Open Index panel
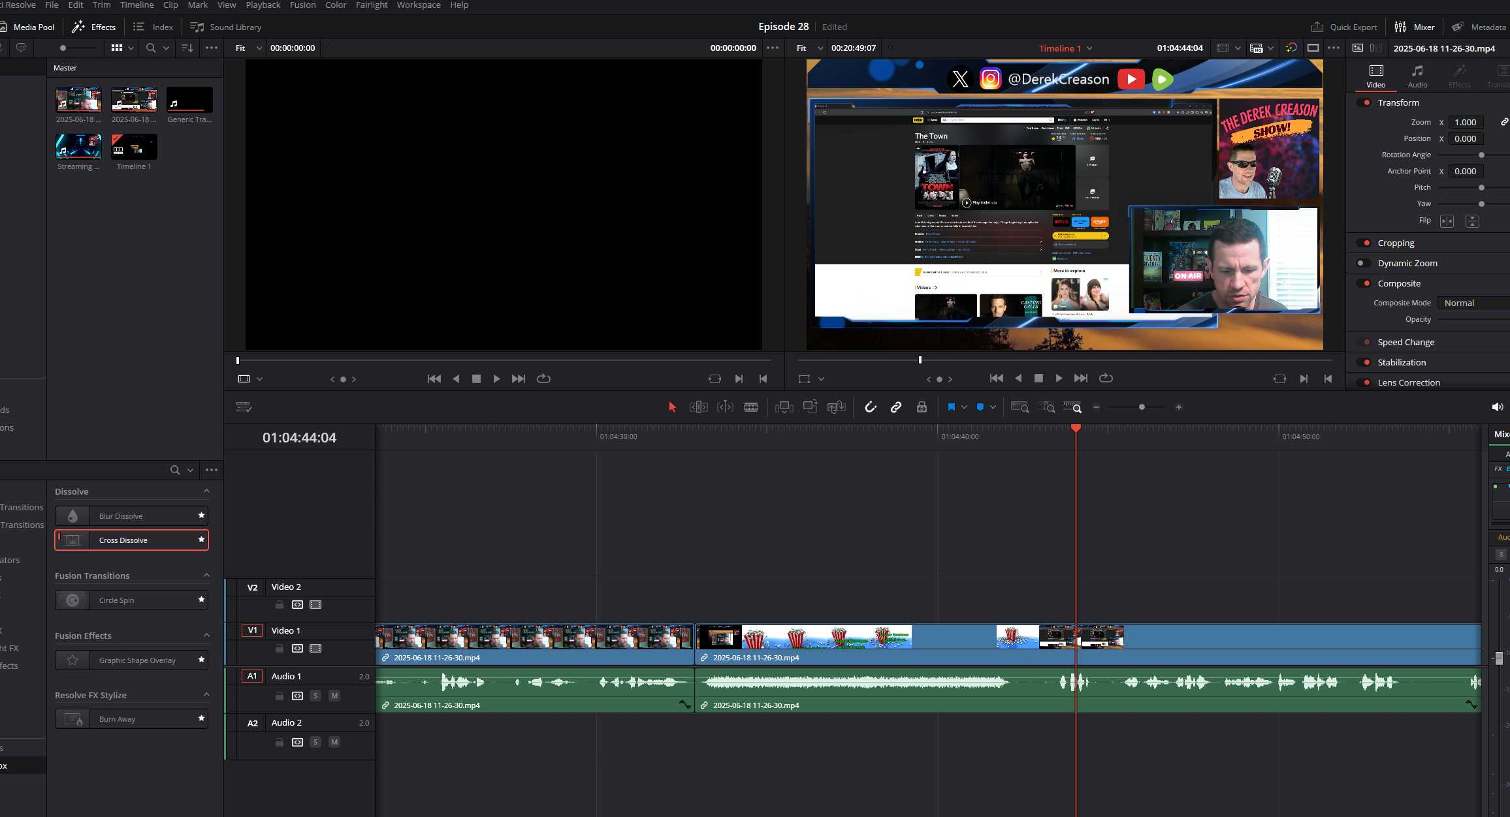 point(153,27)
